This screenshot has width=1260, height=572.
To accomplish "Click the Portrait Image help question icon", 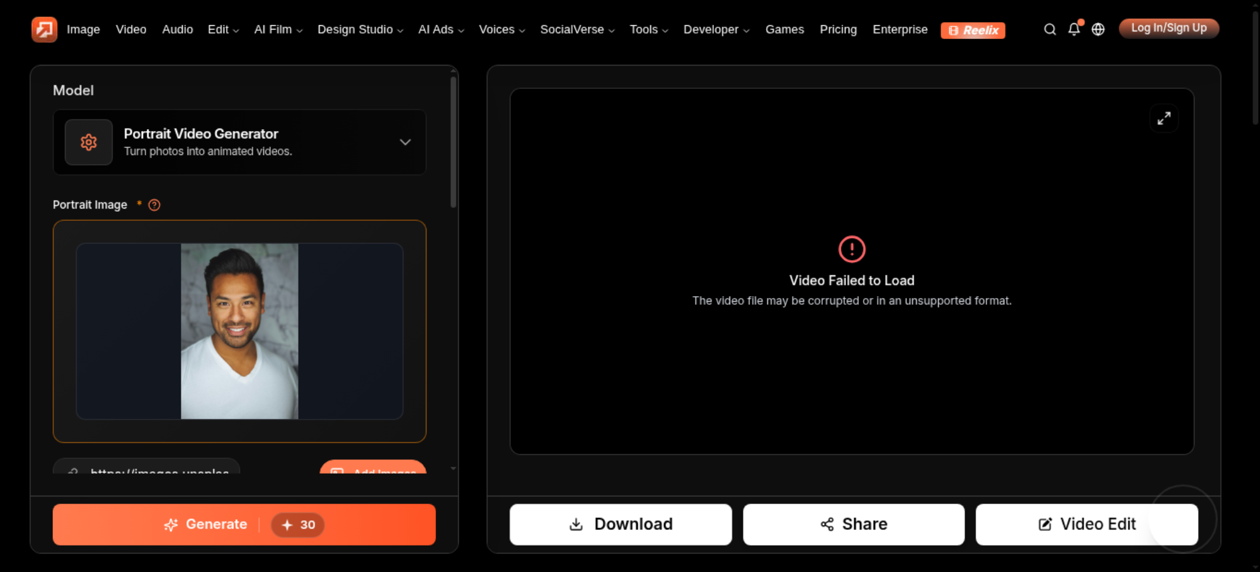I will tap(154, 205).
